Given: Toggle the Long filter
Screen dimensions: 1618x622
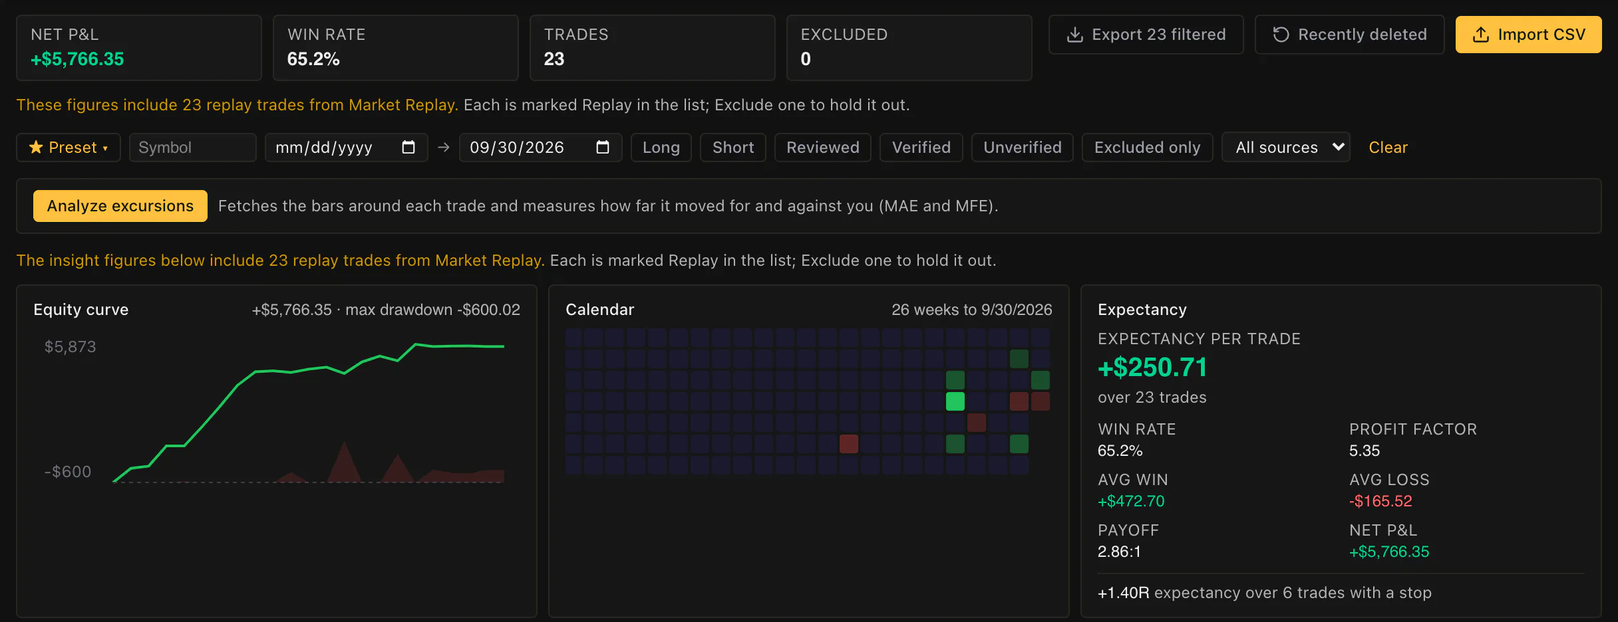Looking at the screenshot, I should (x=661, y=148).
